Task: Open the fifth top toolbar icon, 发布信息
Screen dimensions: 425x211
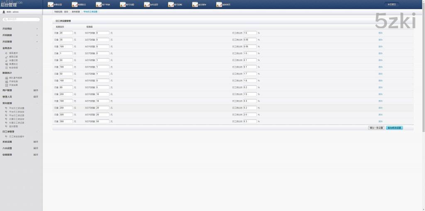Action: [147, 4]
